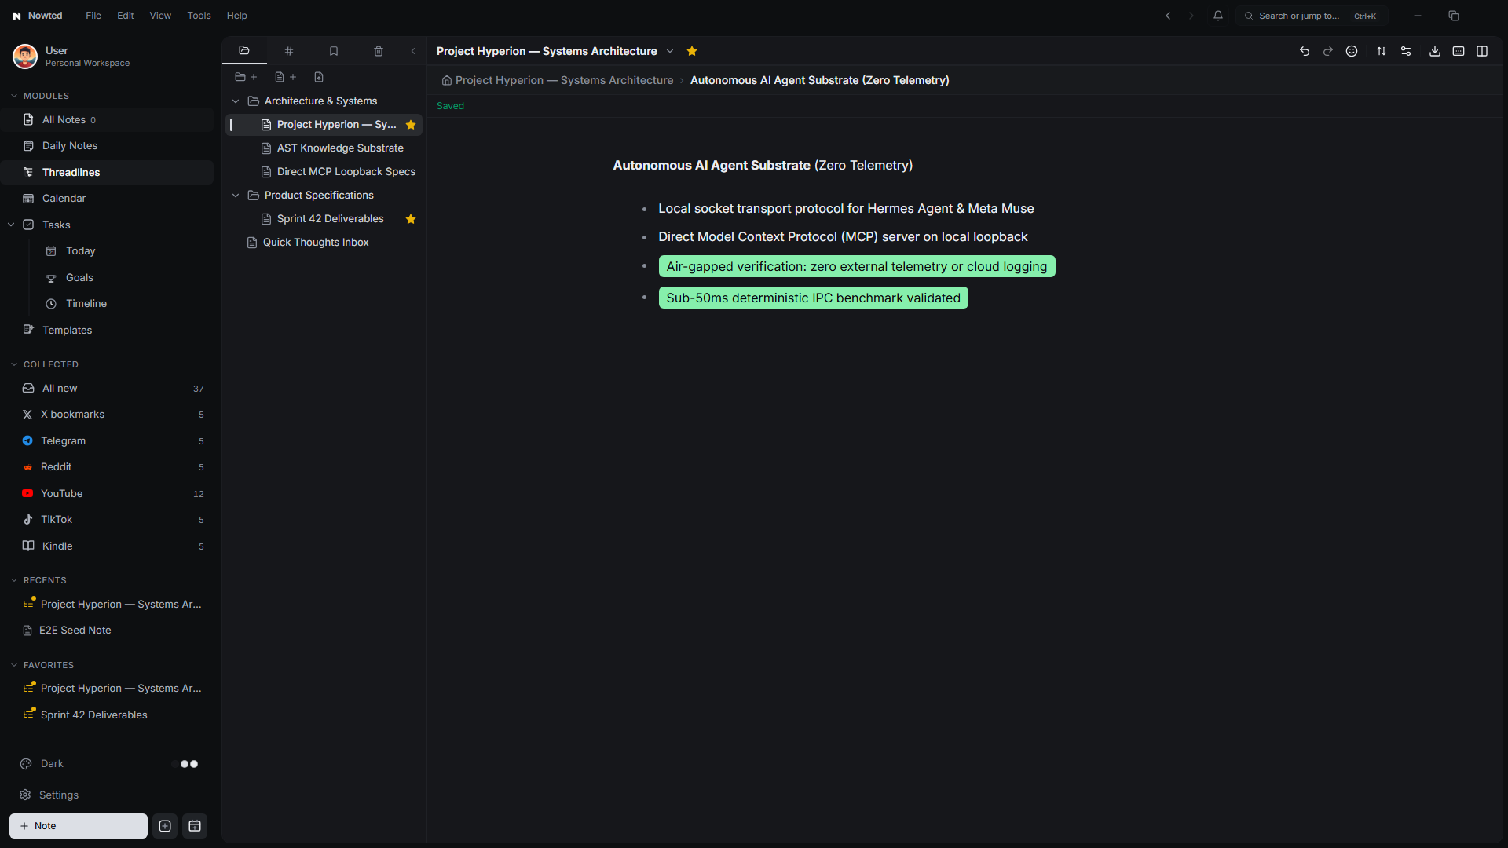
Task: Open the sliders options icon in toolbar
Action: 1407,51
